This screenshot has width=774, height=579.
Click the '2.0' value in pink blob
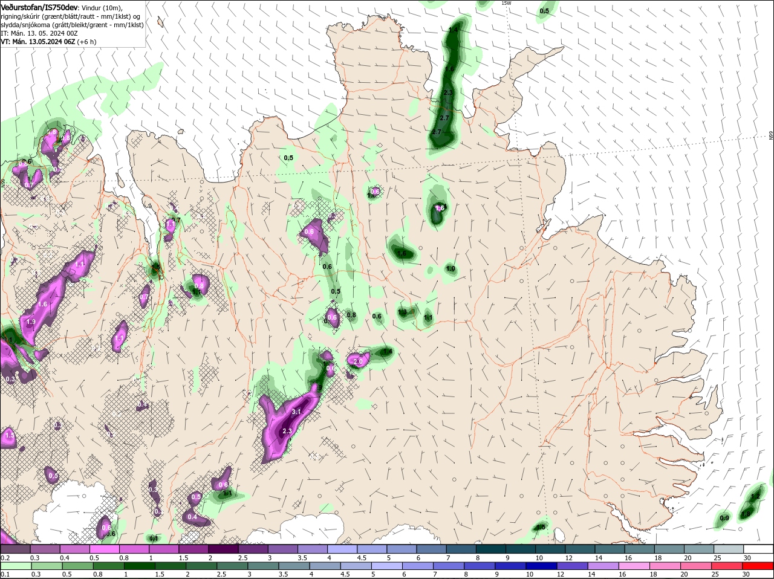357,361
